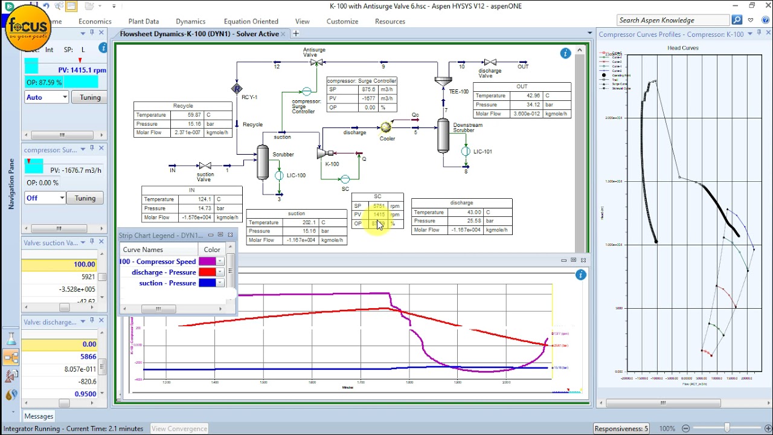Open Compressor Speed curve color dropdown
The width and height of the screenshot is (773, 435).
[x=220, y=262]
